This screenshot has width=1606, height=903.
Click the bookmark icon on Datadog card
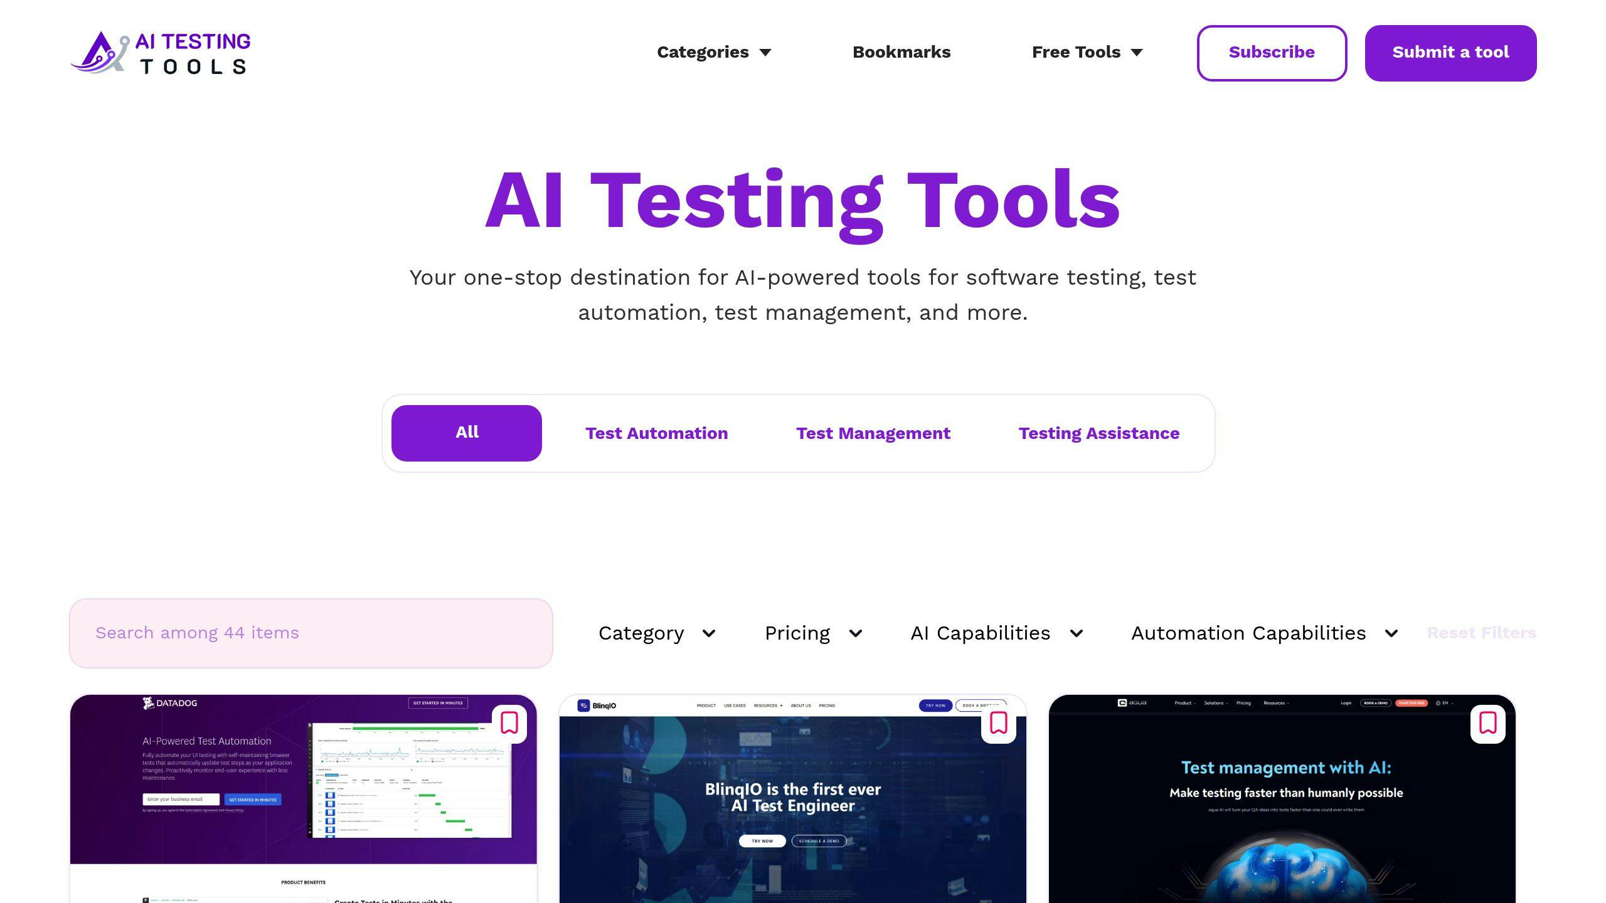(511, 723)
